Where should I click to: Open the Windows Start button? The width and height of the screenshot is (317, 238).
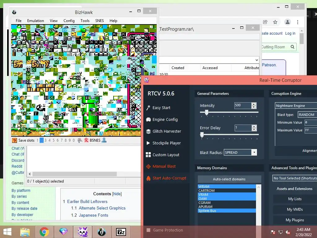point(7,232)
